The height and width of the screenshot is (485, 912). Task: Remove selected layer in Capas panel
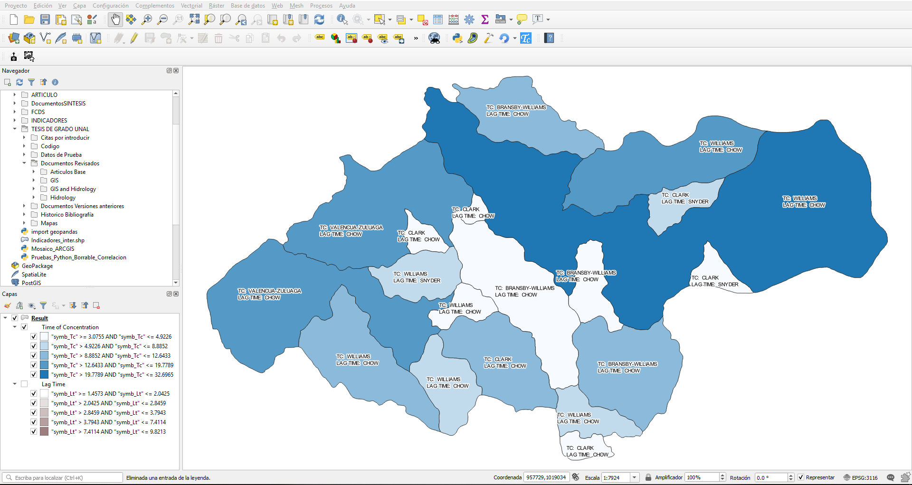(96, 305)
